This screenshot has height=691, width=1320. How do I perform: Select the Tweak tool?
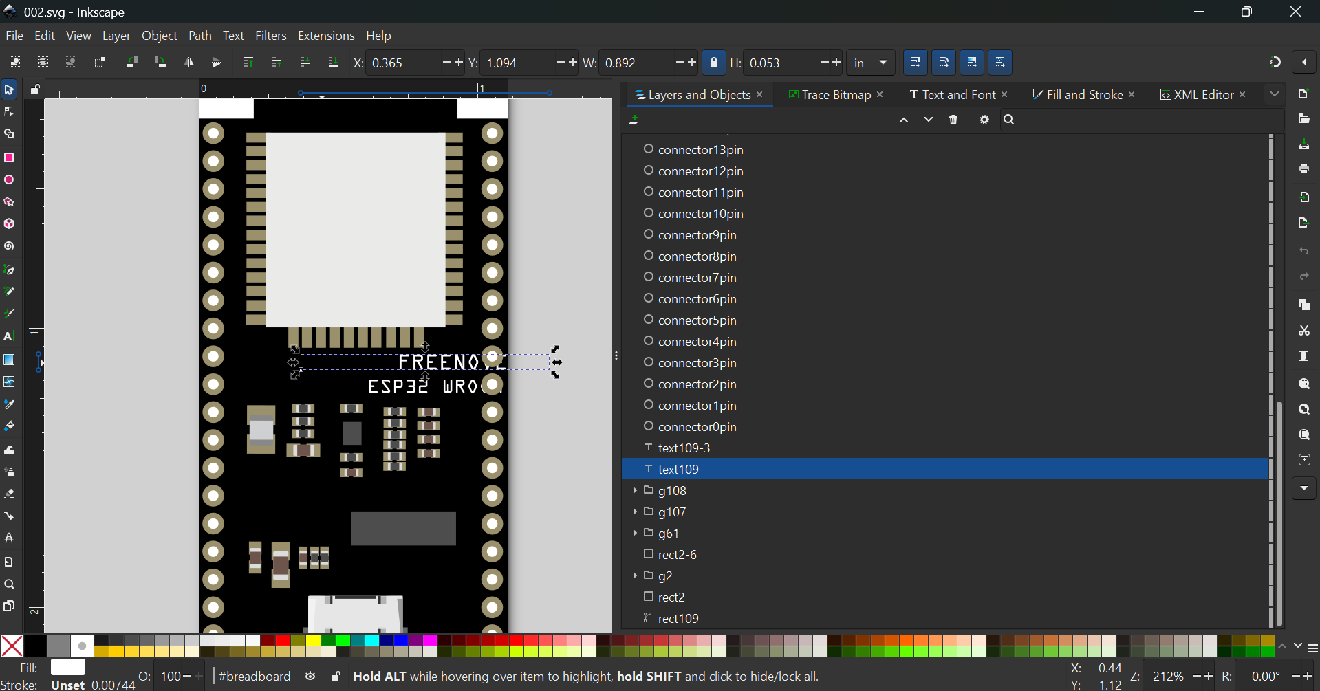pyautogui.click(x=9, y=450)
